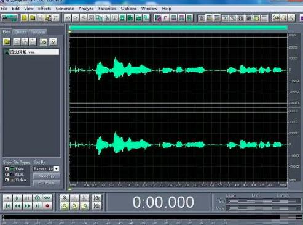Click the Play button in transport controls

click(17, 198)
